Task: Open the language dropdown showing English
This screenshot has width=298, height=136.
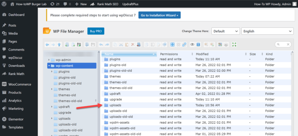Action: [x=267, y=31]
